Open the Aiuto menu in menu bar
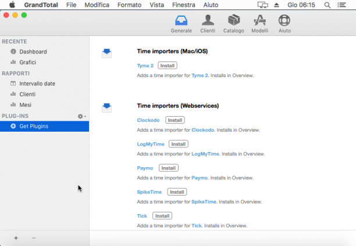The height and width of the screenshot is (246, 356). pyautogui.click(x=211, y=5)
